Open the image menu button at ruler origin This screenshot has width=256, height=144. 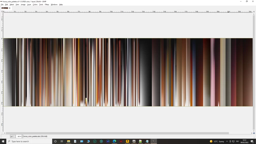[2, 11]
